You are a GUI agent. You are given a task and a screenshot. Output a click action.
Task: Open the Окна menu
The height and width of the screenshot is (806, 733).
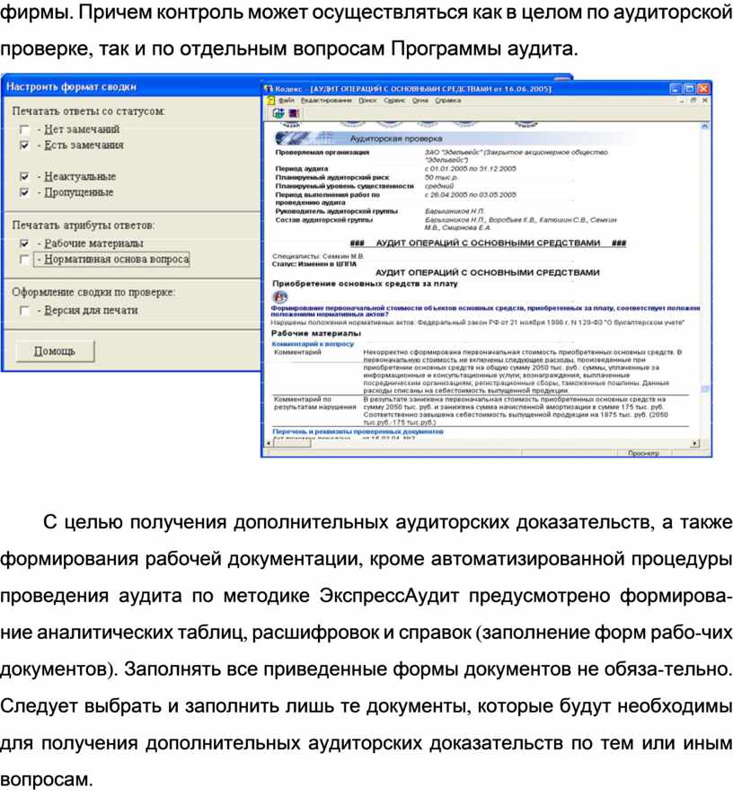(420, 101)
